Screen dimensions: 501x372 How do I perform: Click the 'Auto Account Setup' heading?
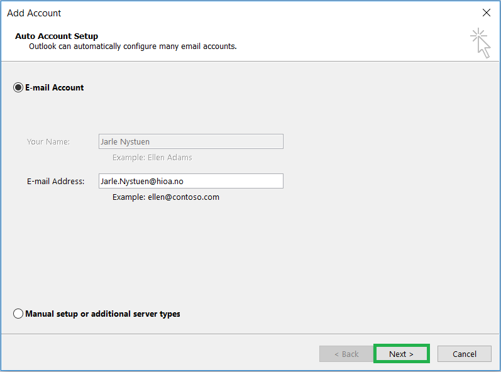[57, 36]
